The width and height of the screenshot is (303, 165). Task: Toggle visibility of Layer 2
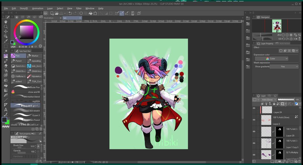point(254,120)
